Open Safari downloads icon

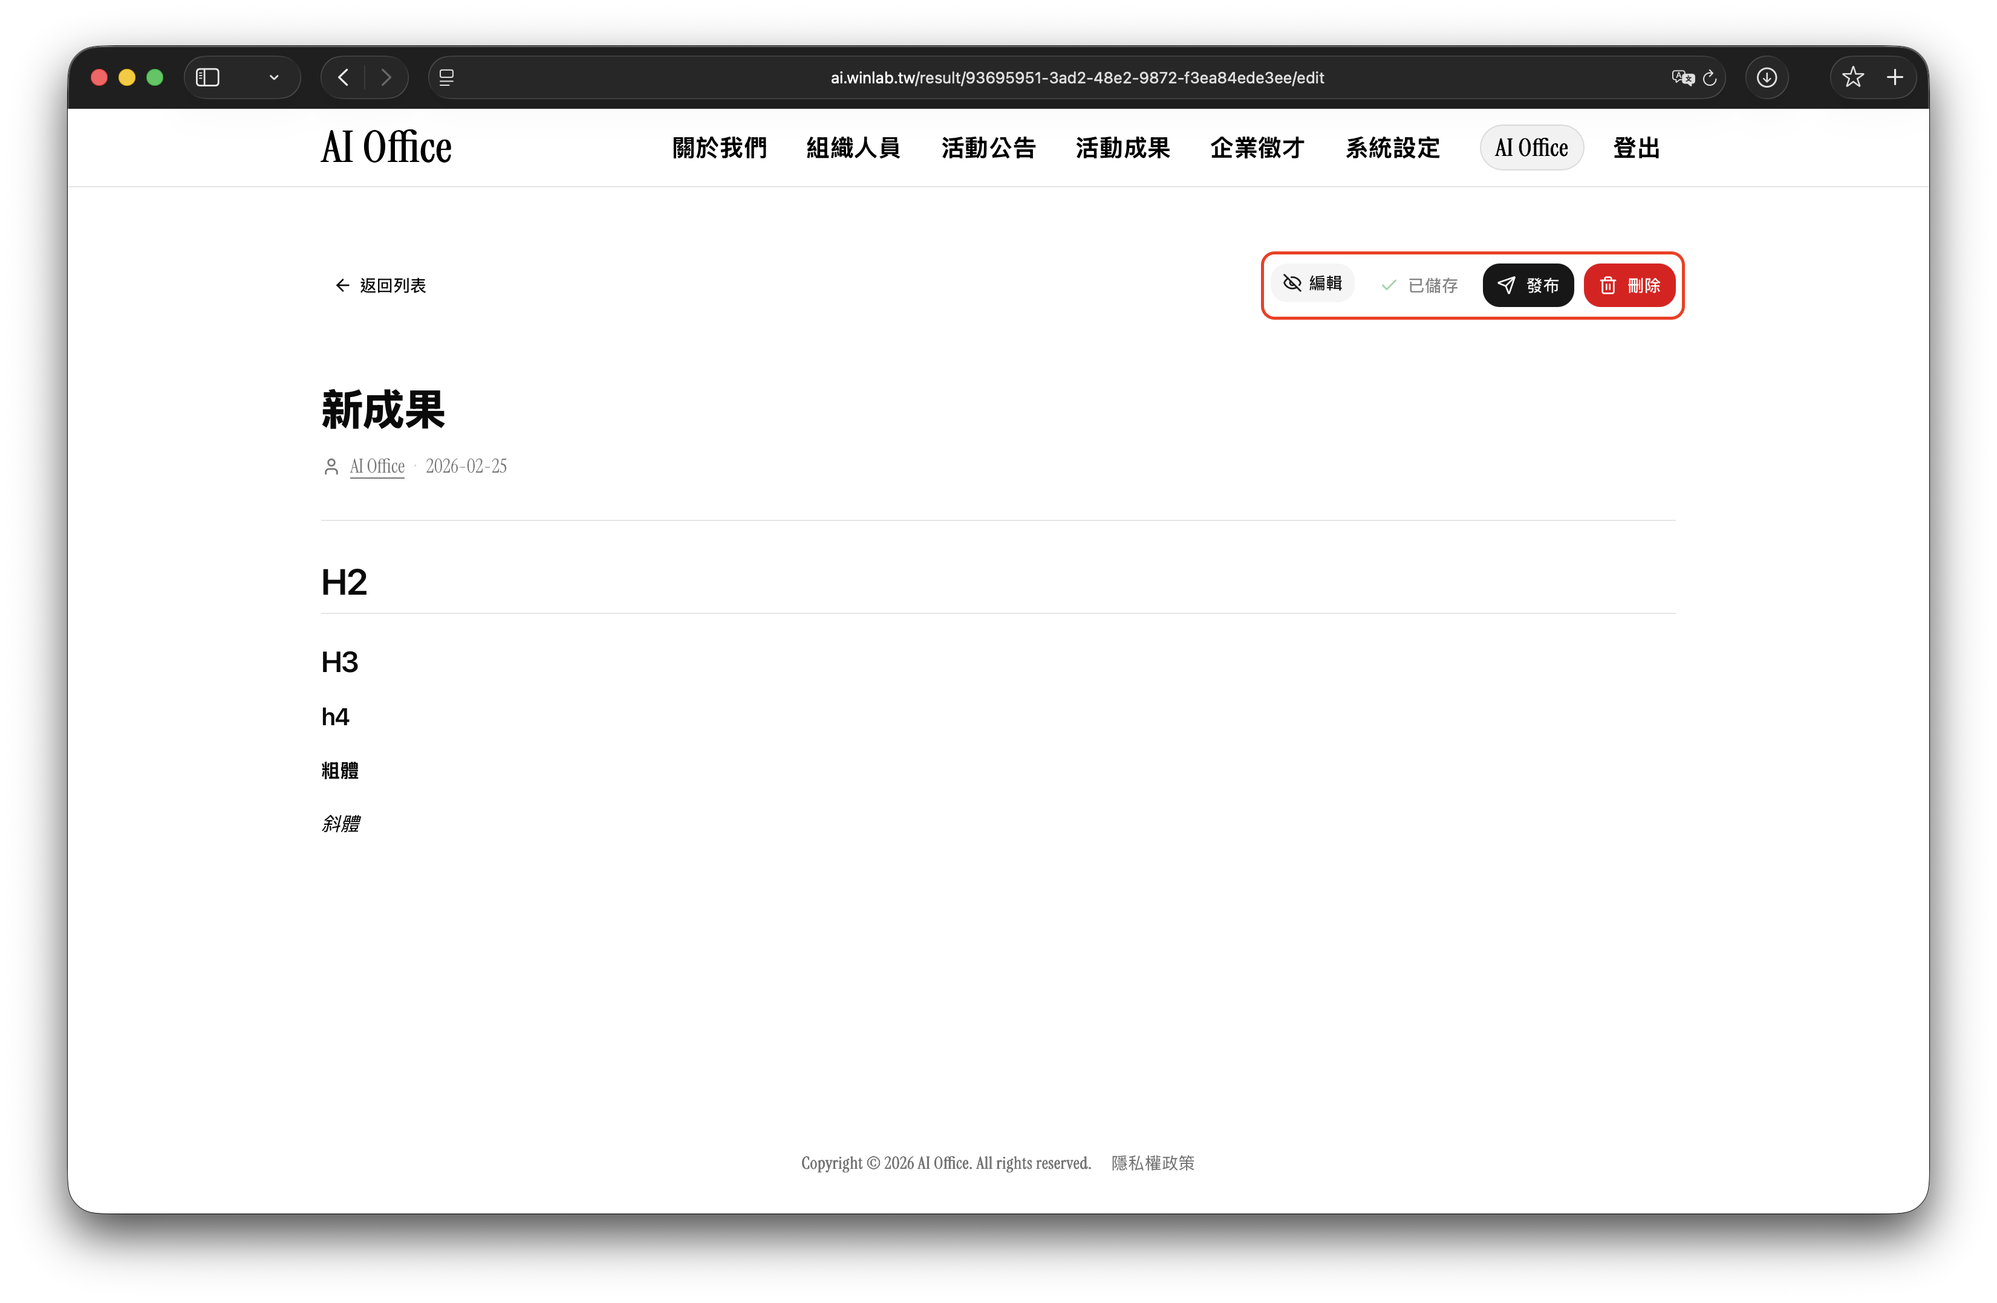1766,78
